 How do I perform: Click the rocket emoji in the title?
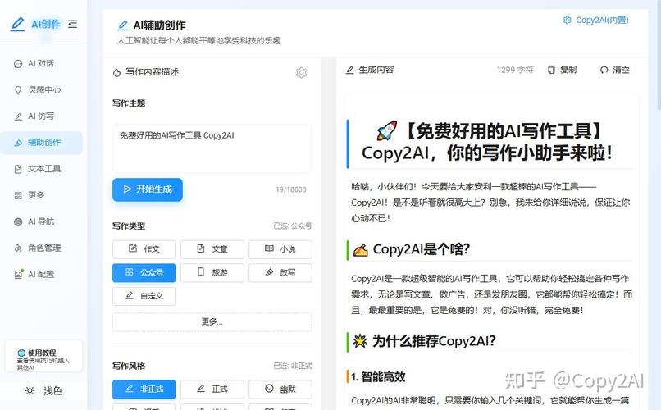386,130
